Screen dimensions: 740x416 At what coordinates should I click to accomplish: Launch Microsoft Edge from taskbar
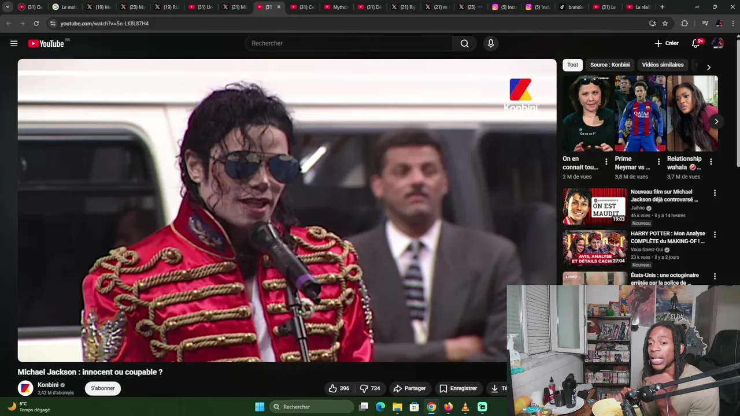pyautogui.click(x=380, y=407)
